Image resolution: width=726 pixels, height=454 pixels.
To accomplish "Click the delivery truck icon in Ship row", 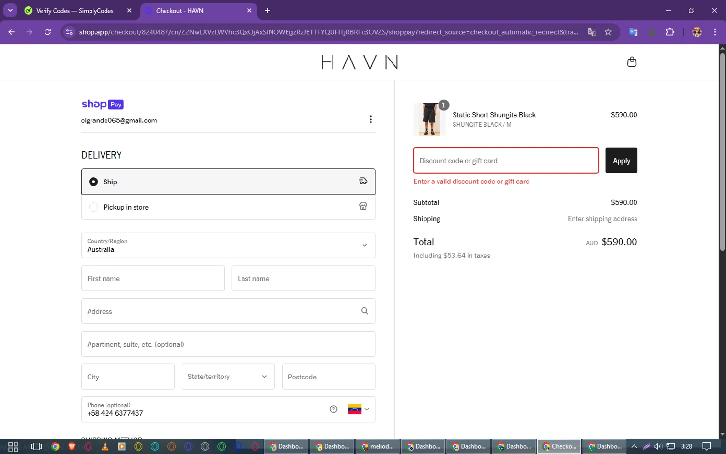I will tap(363, 181).
